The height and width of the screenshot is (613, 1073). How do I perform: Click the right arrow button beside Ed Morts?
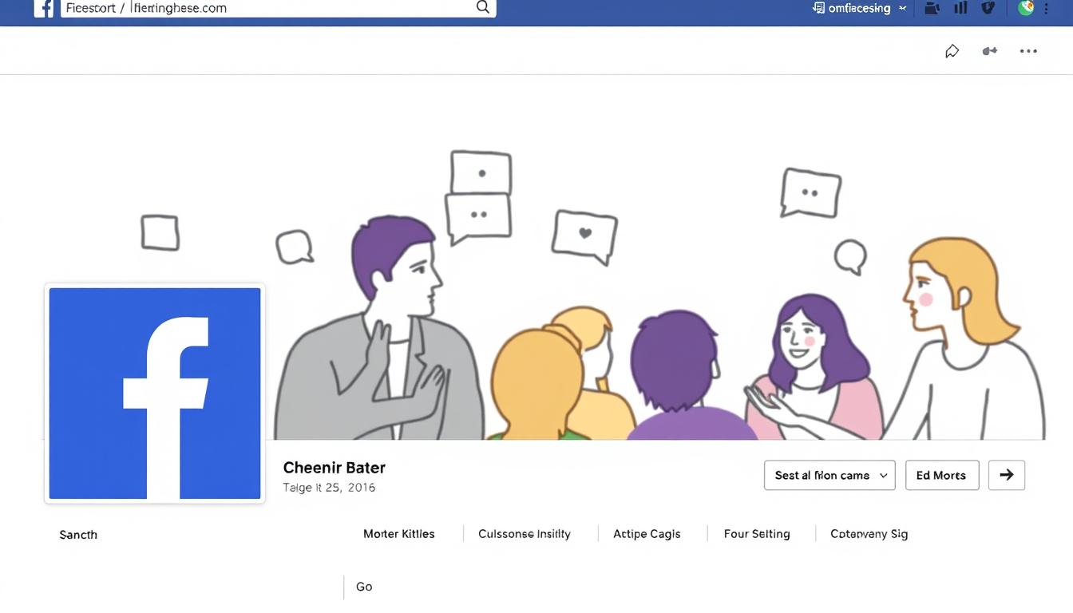coord(1007,475)
